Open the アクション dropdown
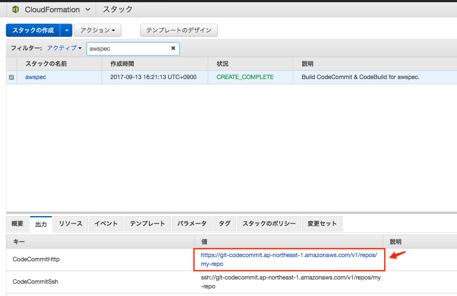 [98, 30]
